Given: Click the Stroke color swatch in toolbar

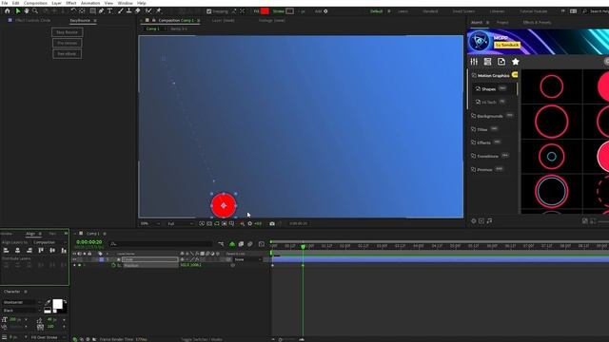Looking at the screenshot, I should point(289,11).
